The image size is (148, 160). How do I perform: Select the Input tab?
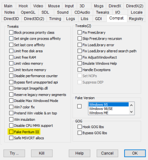69,6
